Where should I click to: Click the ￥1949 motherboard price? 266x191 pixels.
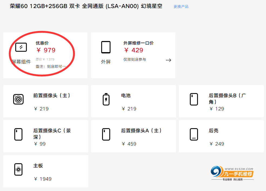[43, 179]
